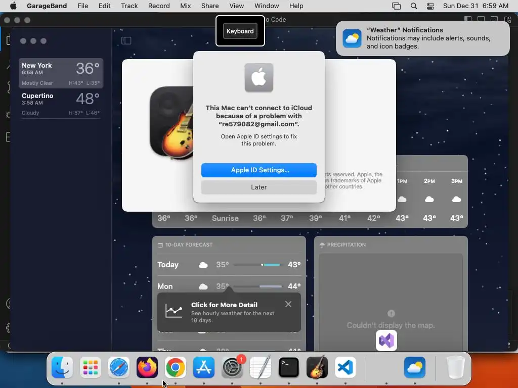The image size is (518, 388).
Task: Open Control Center in menu bar
Action: (430, 6)
